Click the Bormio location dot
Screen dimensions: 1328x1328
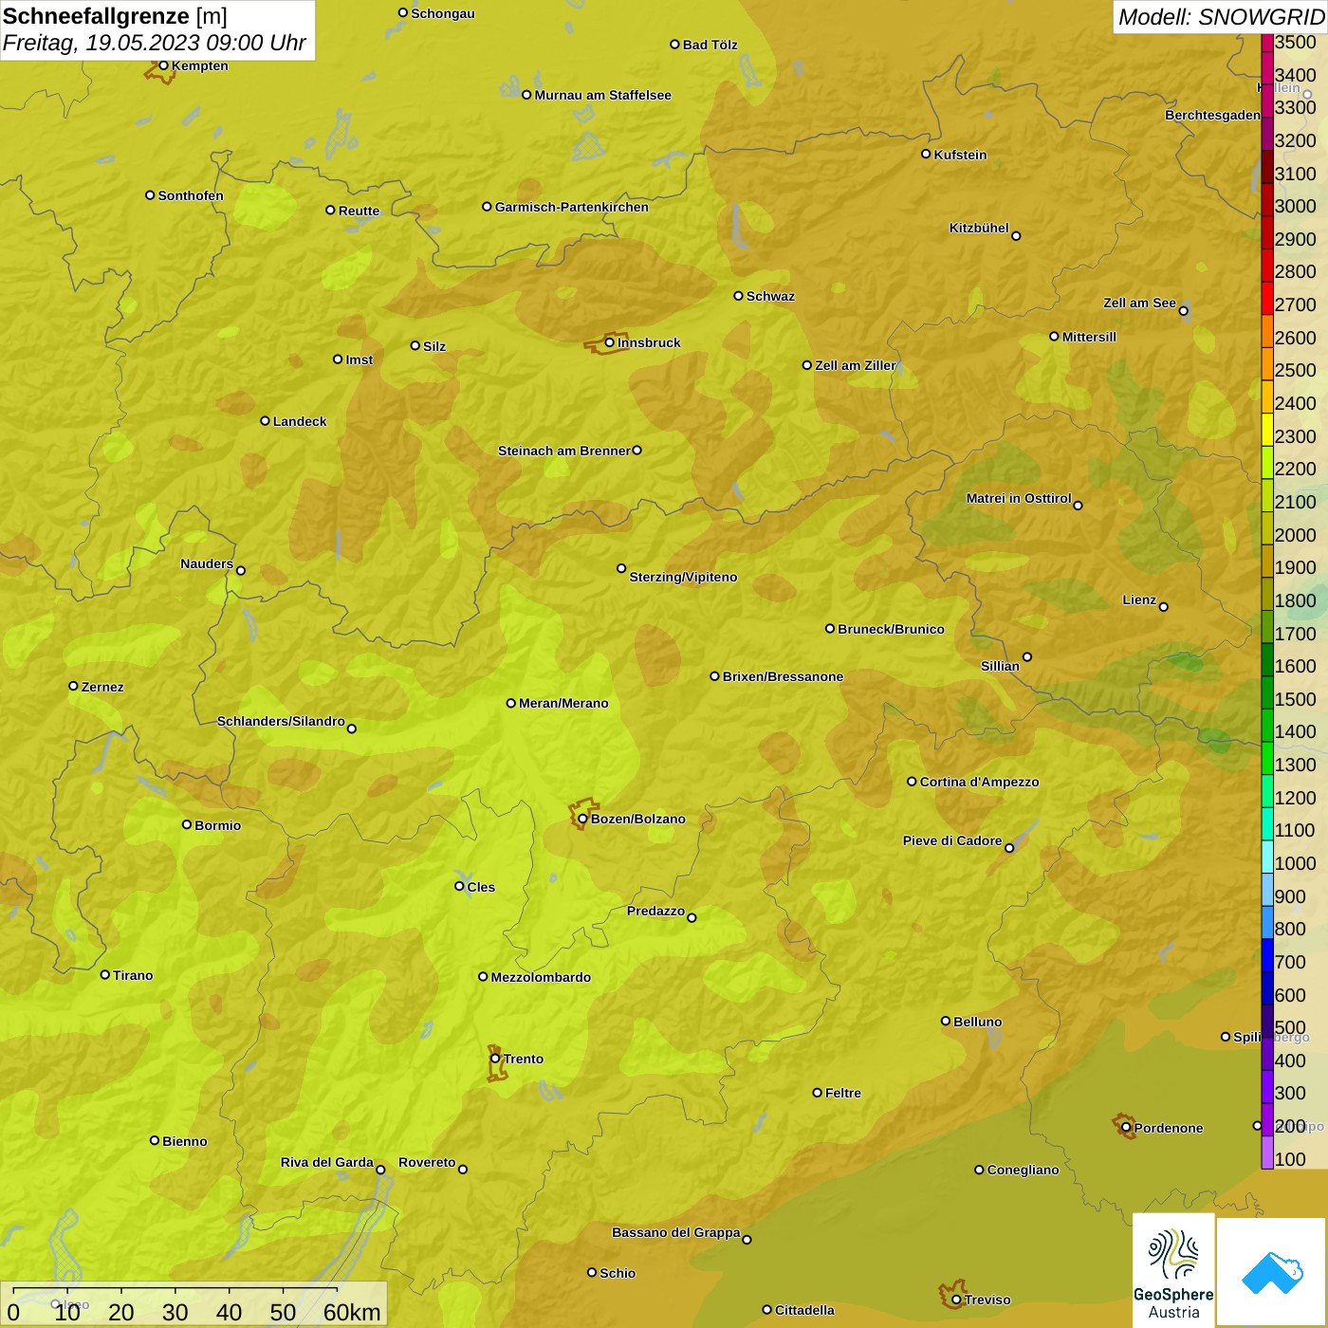187,824
